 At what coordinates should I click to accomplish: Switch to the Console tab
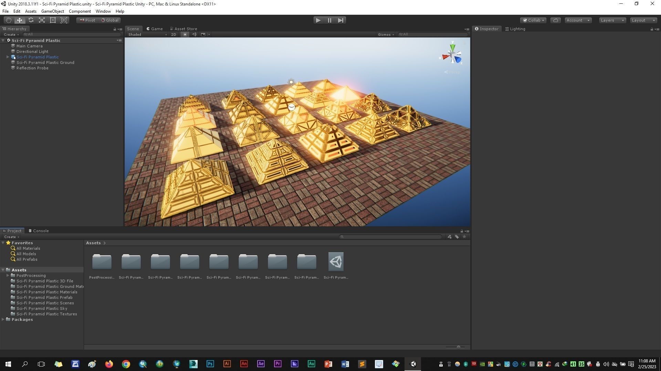tap(39, 231)
